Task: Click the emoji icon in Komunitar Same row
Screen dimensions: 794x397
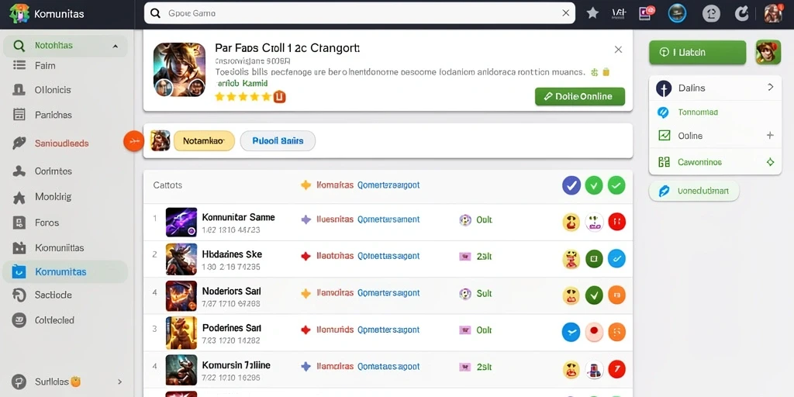Action: tap(571, 222)
